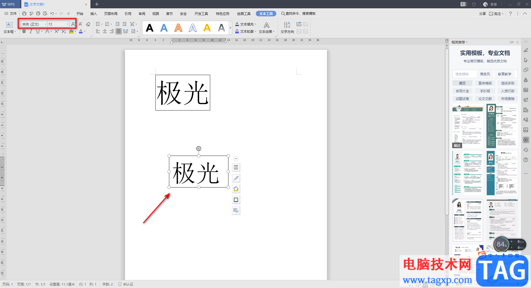Toggle the selection arrow tool in right sidebar
This screenshot has height=288, width=531.
tap(526, 60)
